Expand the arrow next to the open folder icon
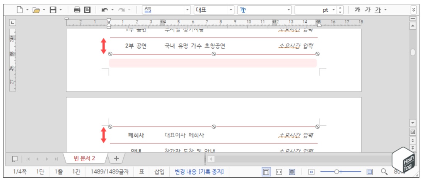 pyautogui.click(x=44, y=10)
